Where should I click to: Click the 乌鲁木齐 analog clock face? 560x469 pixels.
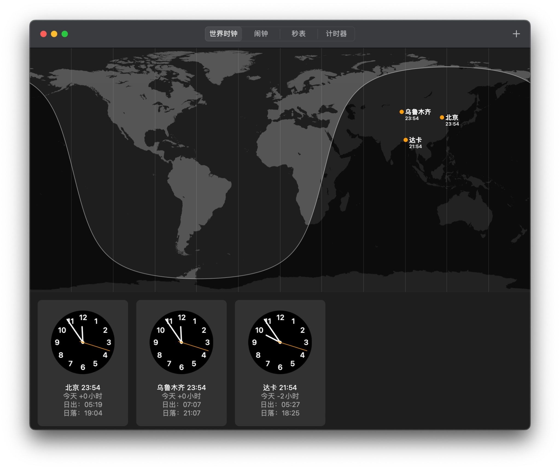coord(181,342)
